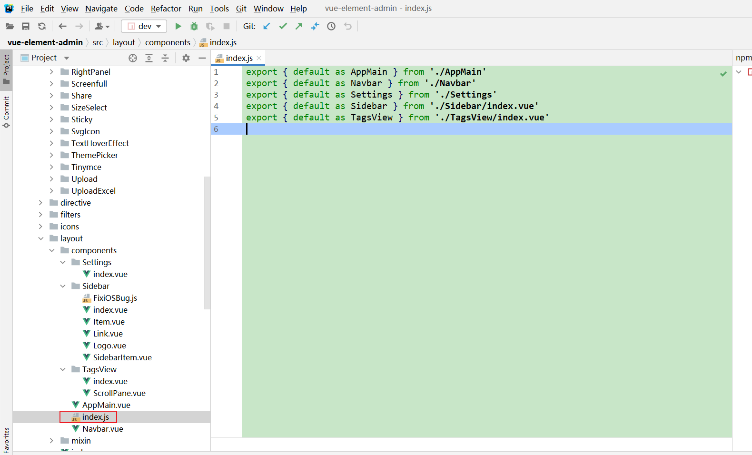The image size is (752, 455).
Task: Click Git compare branches icon
Action: click(315, 26)
